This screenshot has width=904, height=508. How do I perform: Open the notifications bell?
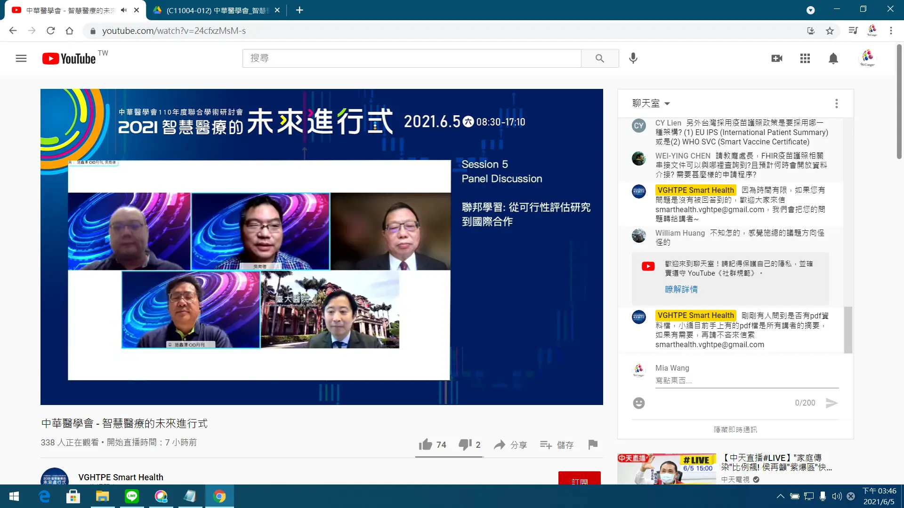point(833,58)
